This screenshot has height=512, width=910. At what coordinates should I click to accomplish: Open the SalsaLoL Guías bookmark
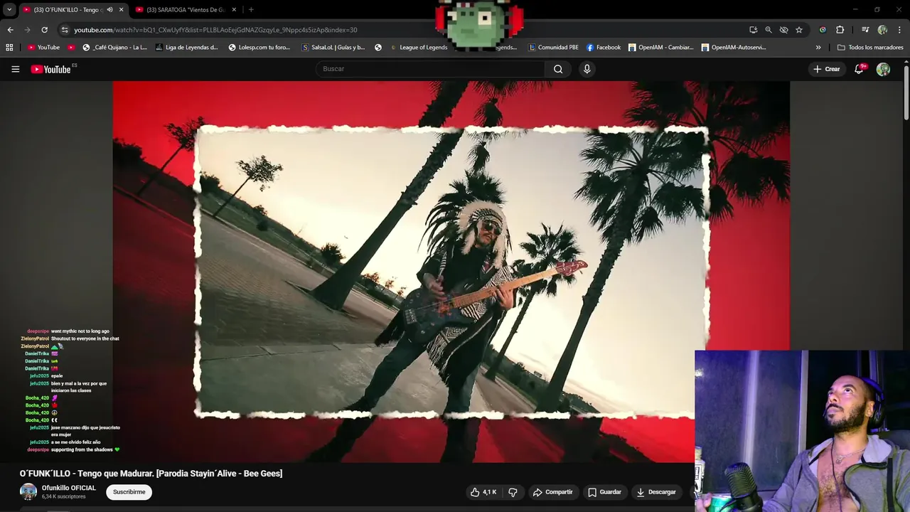tap(333, 48)
